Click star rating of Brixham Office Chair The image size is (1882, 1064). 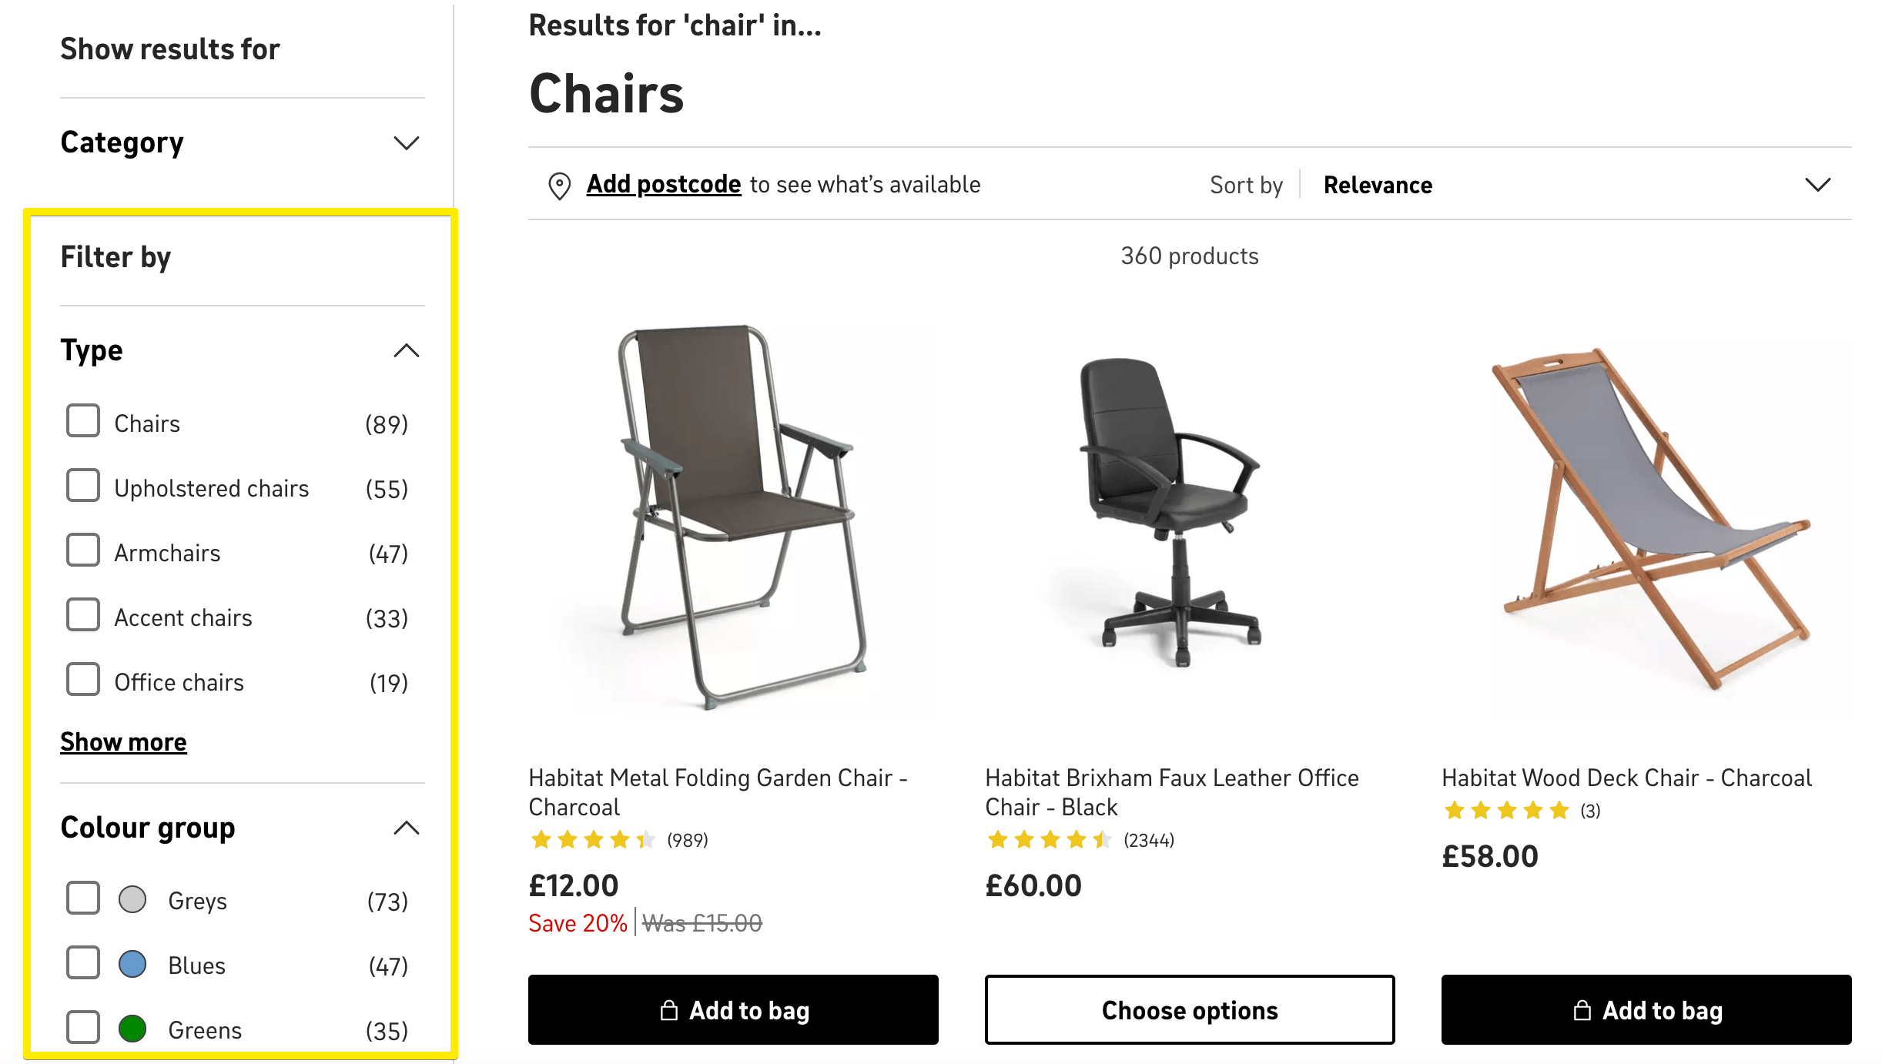(1050, 840)
